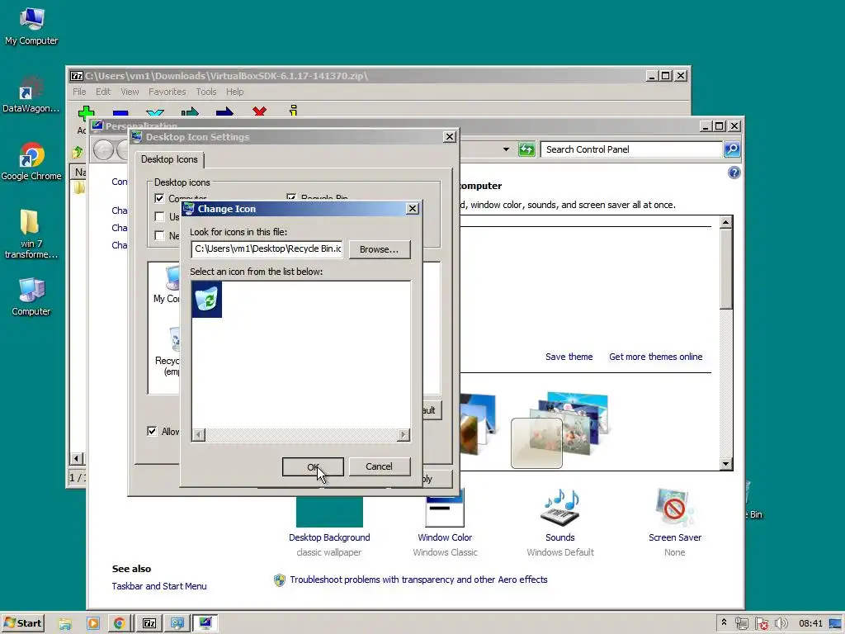Click the Start button
This screenshot has height=634, width=845.
pos(22,623)
